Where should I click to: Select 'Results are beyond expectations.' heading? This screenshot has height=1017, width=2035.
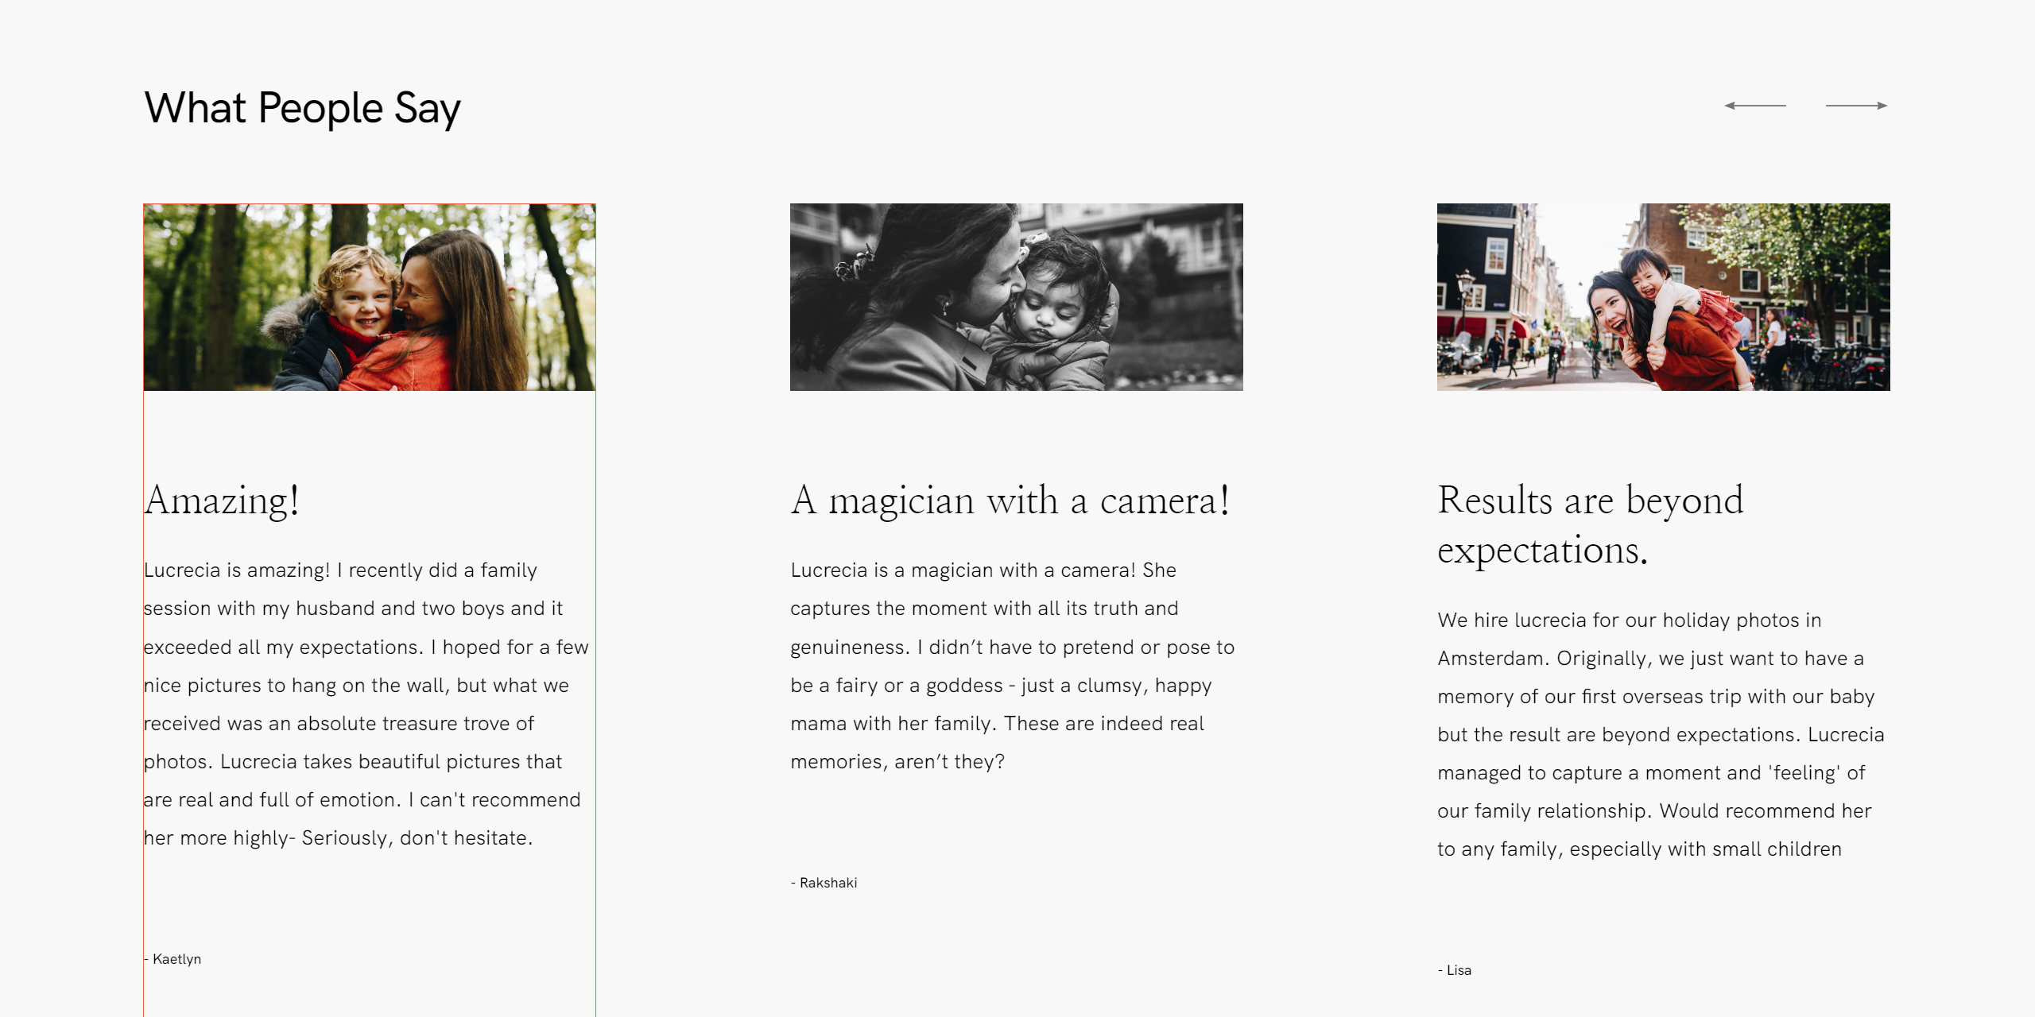[x=1591, y=525]
